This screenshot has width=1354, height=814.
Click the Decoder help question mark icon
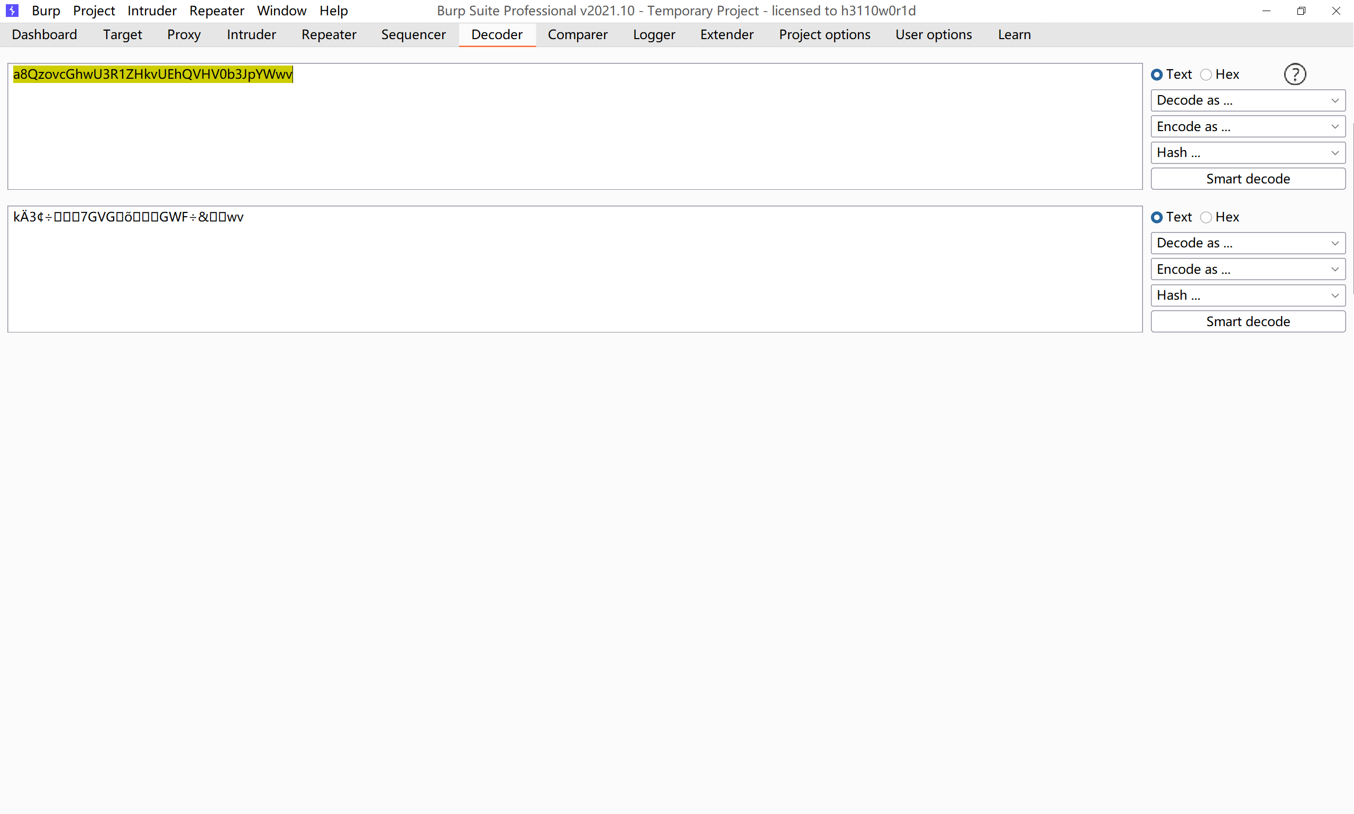[1295, 75]
